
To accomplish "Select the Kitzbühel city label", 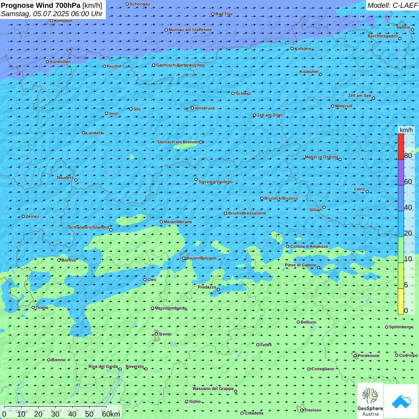I will 309,72.
